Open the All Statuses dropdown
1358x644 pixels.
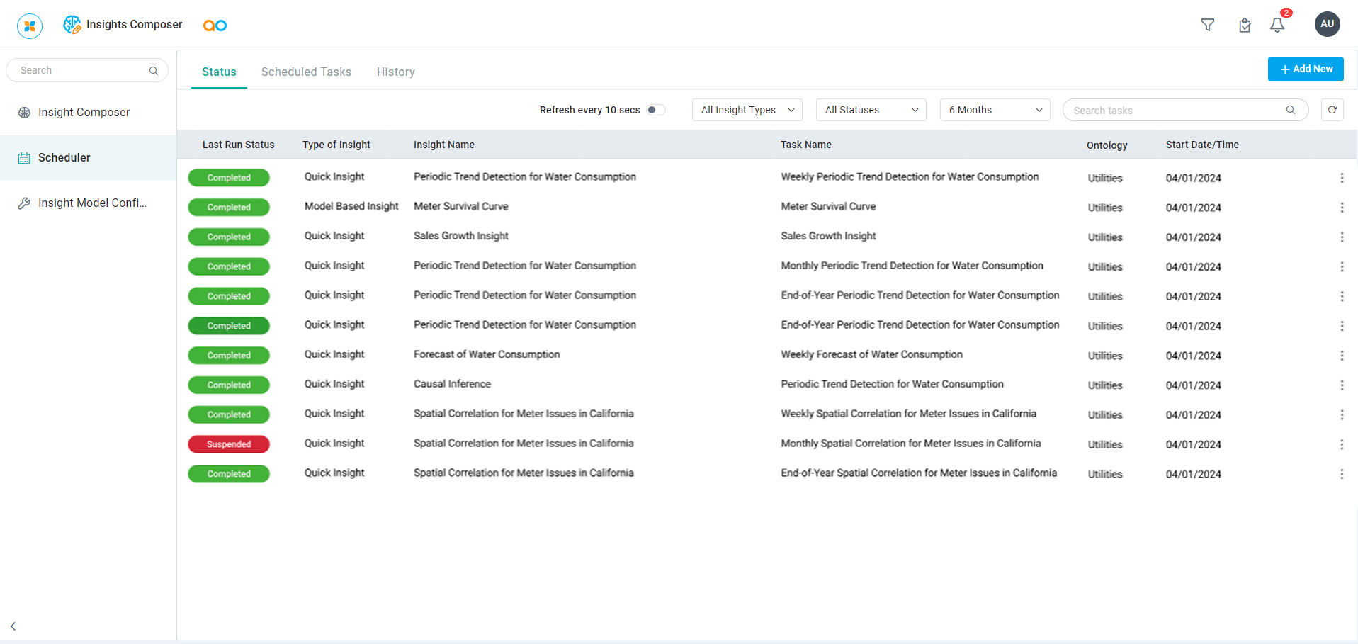871,110
